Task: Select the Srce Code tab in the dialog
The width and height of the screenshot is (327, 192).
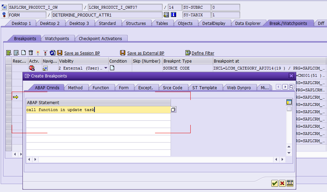Action: [172, 88]
